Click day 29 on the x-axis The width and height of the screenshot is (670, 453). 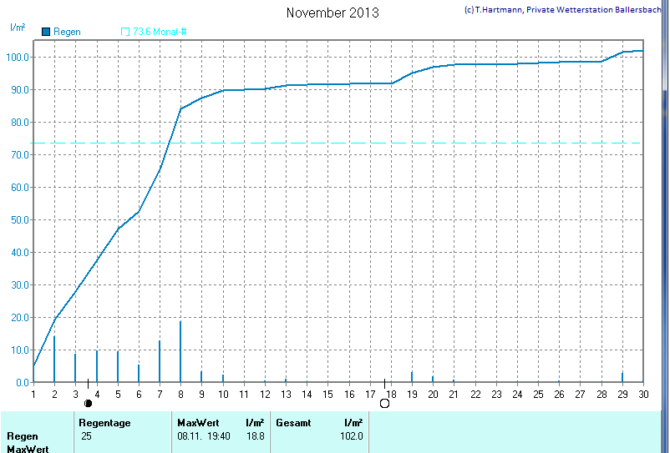pos(622,395)
